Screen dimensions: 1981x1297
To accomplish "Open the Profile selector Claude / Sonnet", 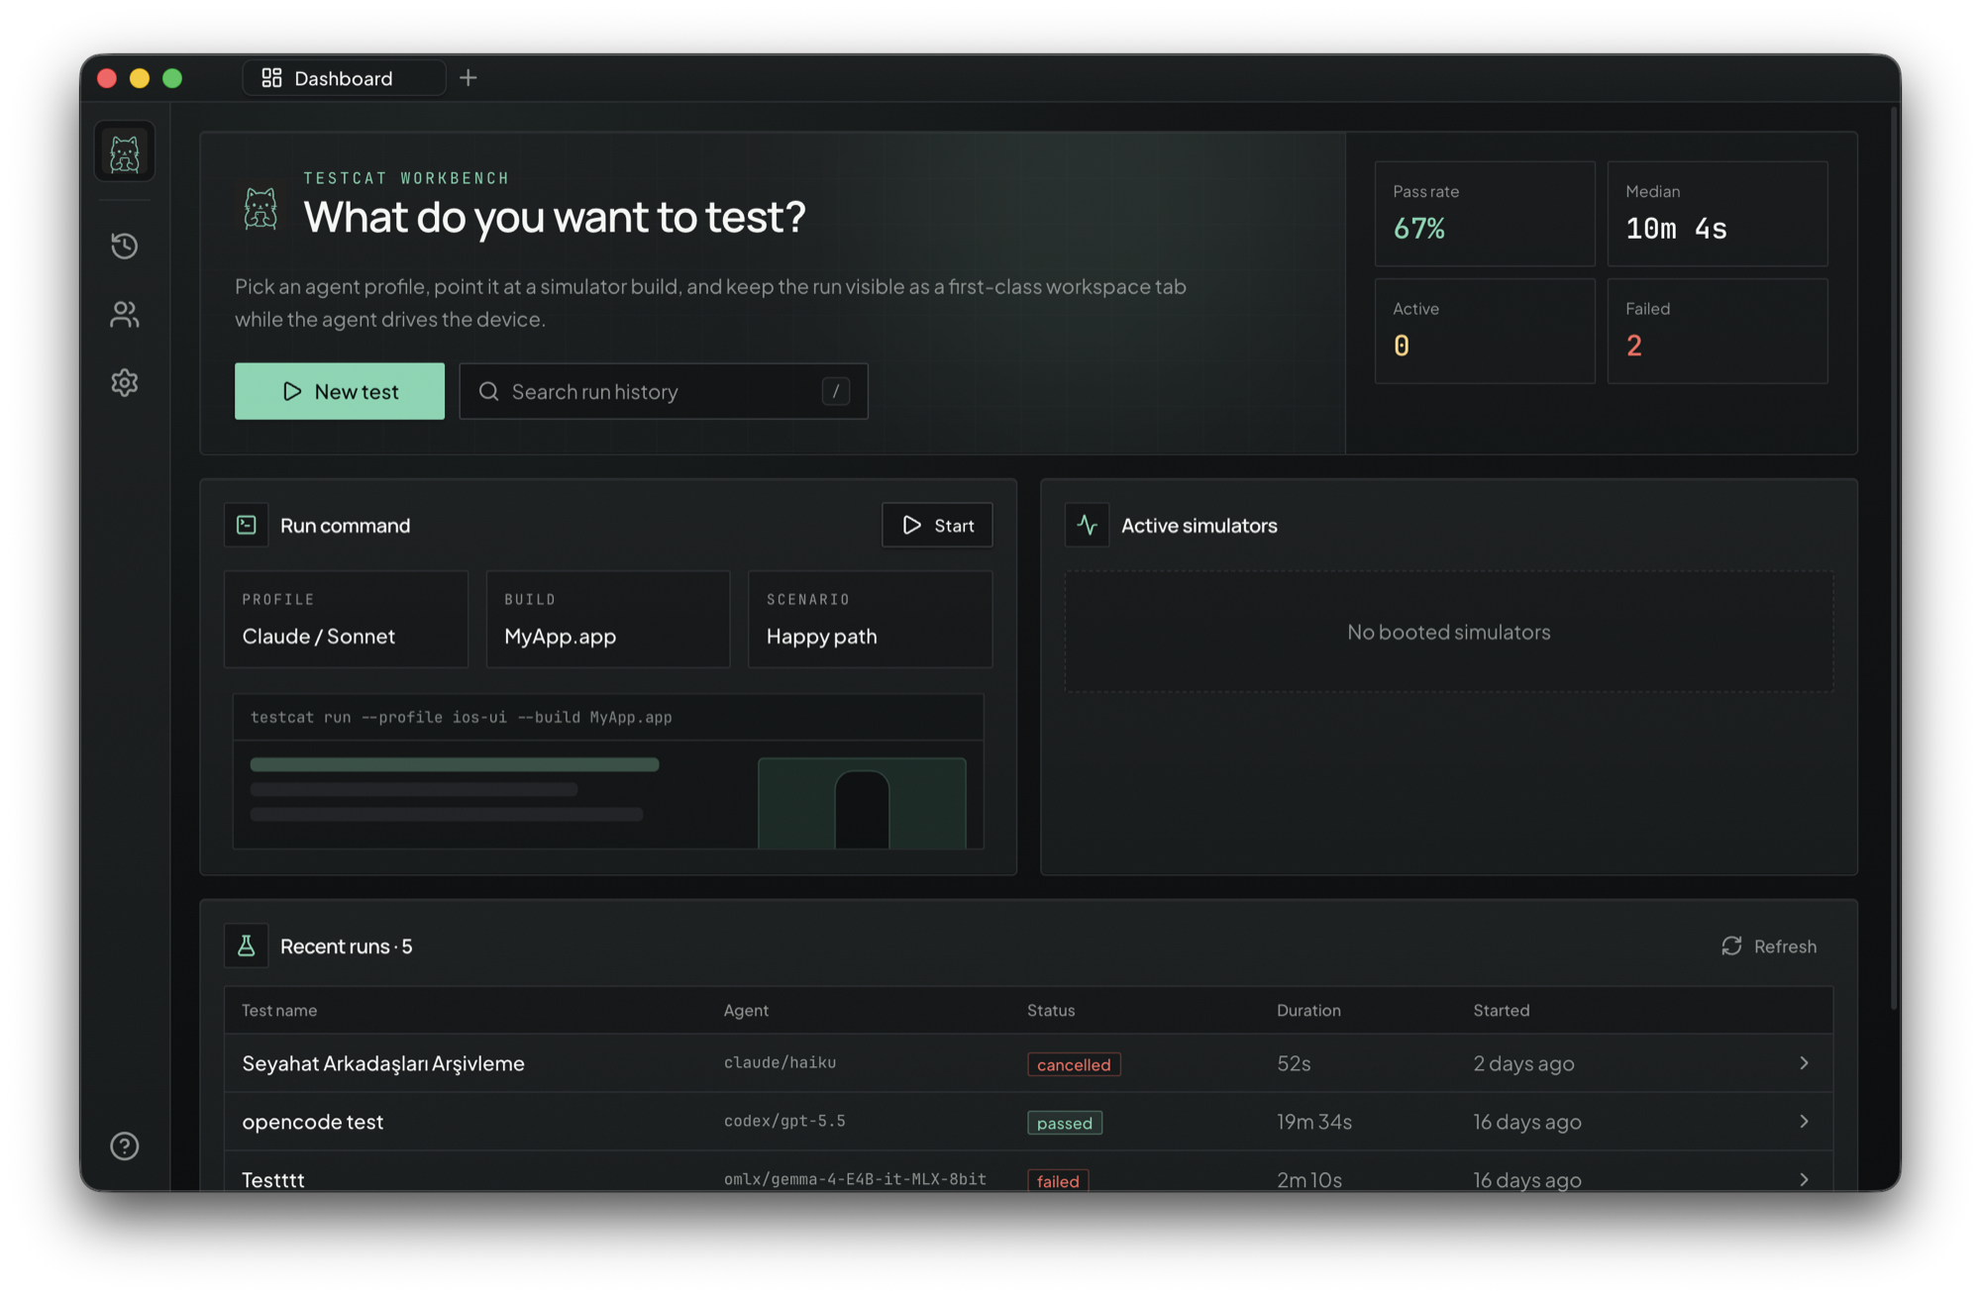I will click(x=346, y=620).
